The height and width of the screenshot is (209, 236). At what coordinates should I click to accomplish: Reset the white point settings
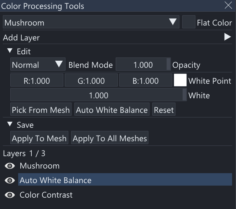point(164,110)
